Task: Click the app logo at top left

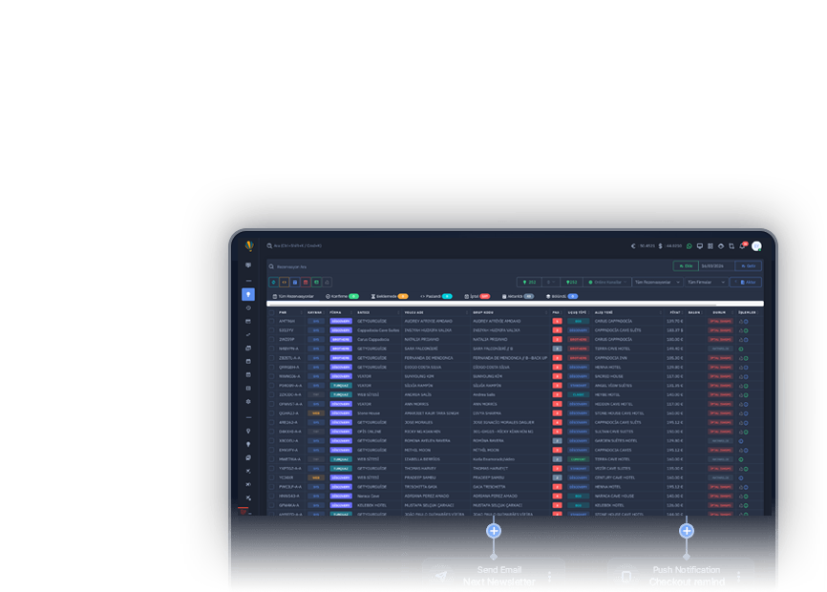Action: [x=249, y=245]
